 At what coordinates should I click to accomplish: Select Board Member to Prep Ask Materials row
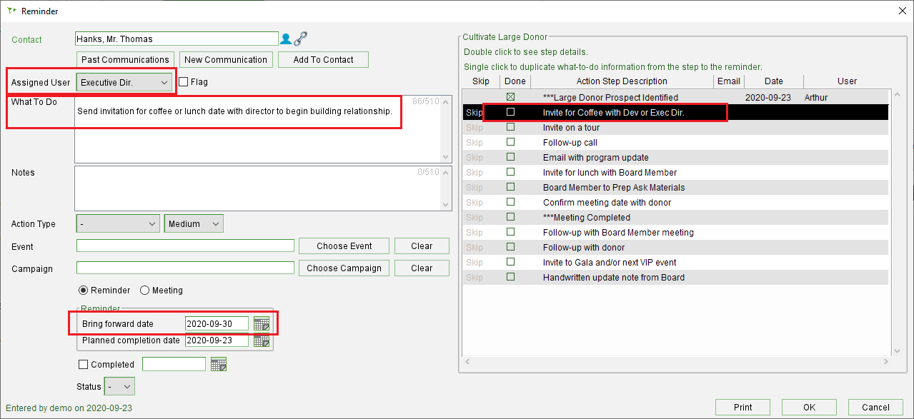coord(675,188)
